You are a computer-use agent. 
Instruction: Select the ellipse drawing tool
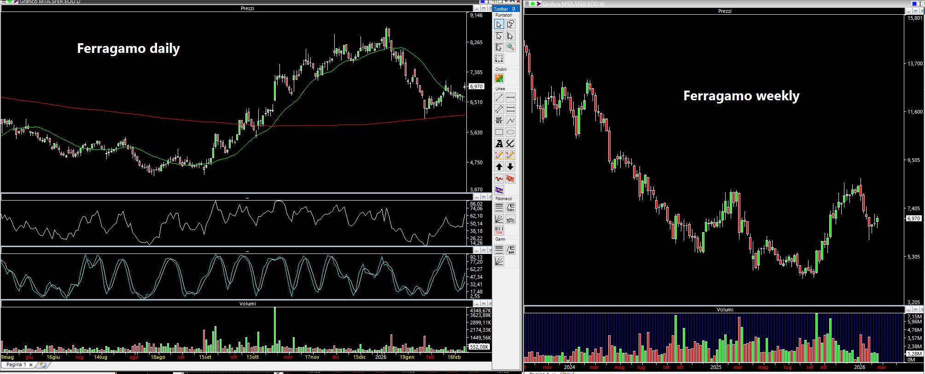point(510,132)
